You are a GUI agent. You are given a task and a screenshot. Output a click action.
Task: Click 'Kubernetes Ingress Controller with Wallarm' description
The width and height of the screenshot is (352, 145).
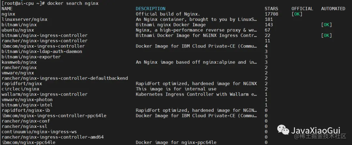coord(196,94)
